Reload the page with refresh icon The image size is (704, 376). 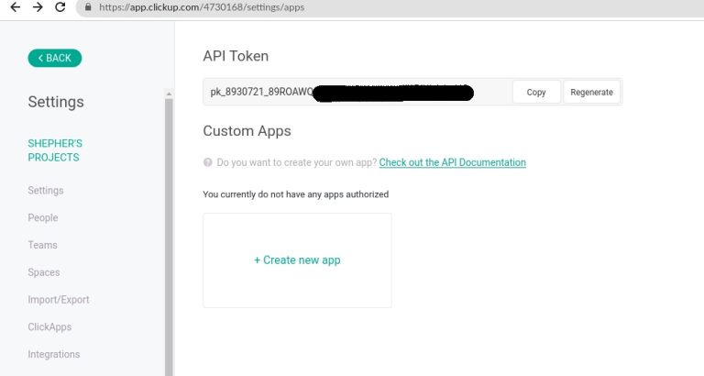click(60, 6)
